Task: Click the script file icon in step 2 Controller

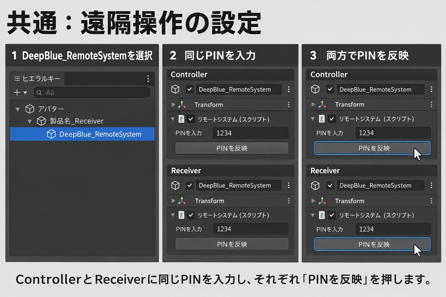Action: coord(181,119)
